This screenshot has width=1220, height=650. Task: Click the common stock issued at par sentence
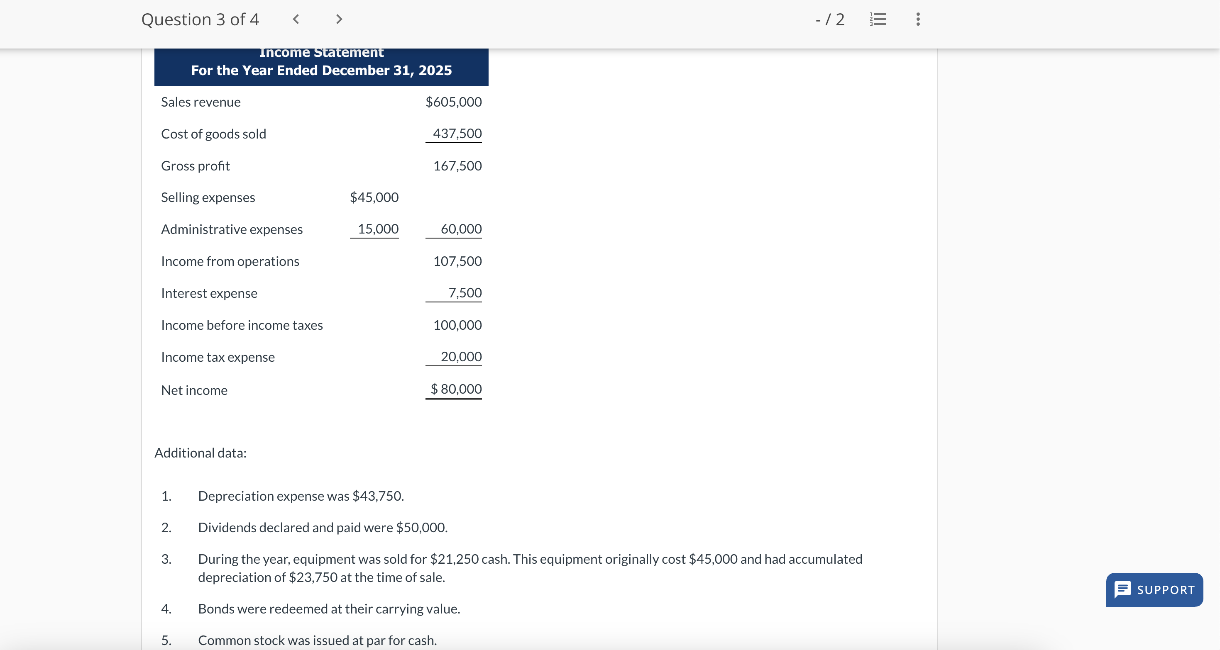317,640
